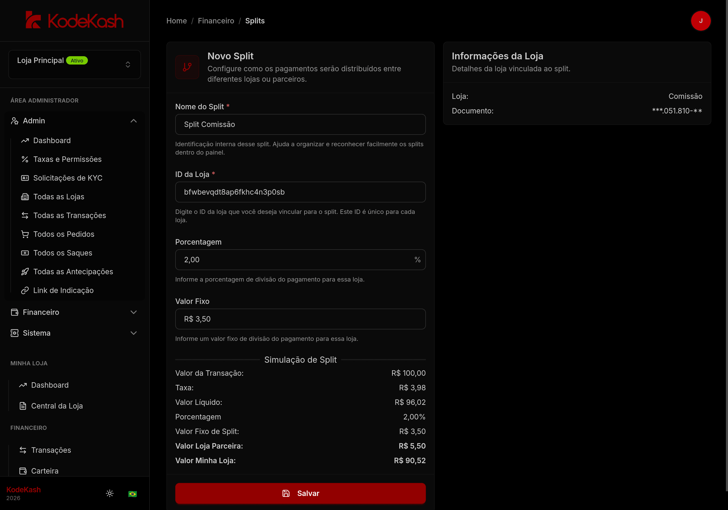This screenshot has height=510, width=728.
Task: Open Todas as Transações menu item
Action: pyautogui.click(x=69, y=215)
